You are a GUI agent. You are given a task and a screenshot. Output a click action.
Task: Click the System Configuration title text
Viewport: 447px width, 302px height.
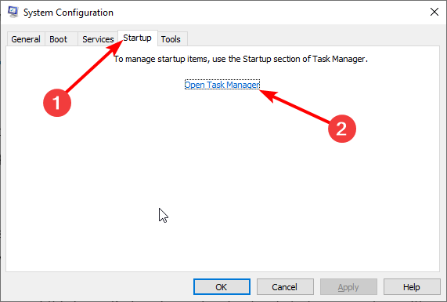tap(68, 13)
